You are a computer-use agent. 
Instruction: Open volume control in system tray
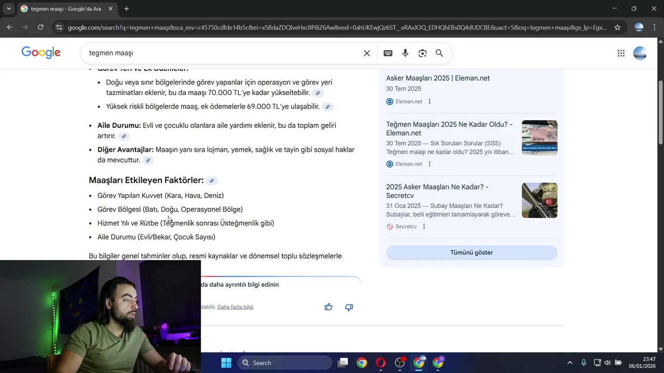[607, 363]
